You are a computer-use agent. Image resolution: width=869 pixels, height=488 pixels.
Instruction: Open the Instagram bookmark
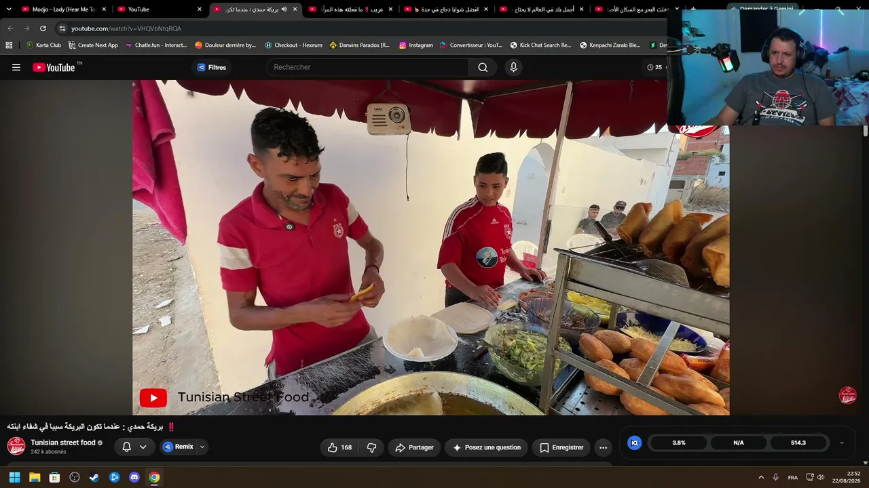coord(415,45)
